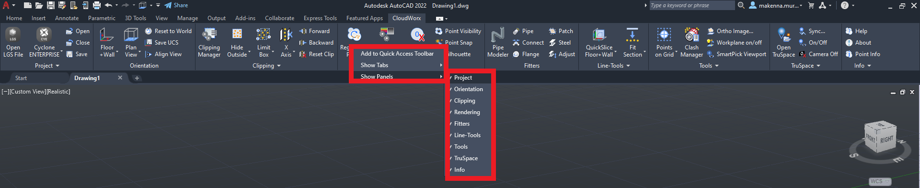Open the Clash Manager
This screenshot has height=188, width=920.
(x=691, y=42)
